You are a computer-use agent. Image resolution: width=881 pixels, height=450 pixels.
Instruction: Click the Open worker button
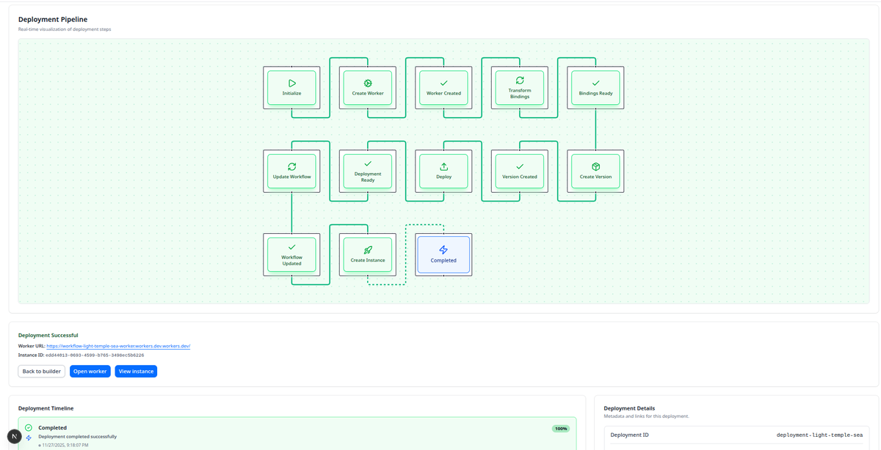(x=90, y=371)
